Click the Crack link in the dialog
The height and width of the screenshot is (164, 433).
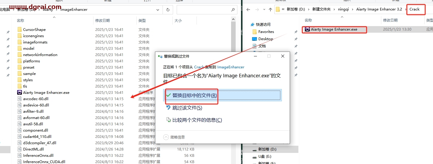coord(199,67)
